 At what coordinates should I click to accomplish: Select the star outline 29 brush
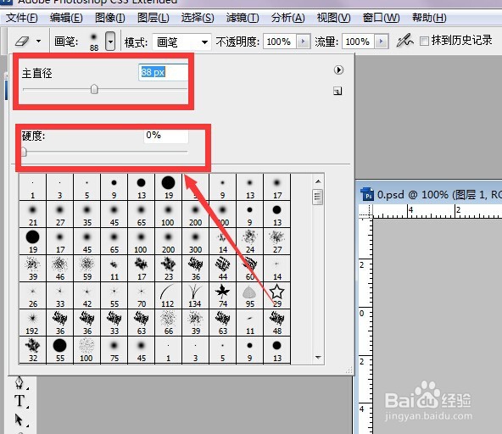pos(277,296)
